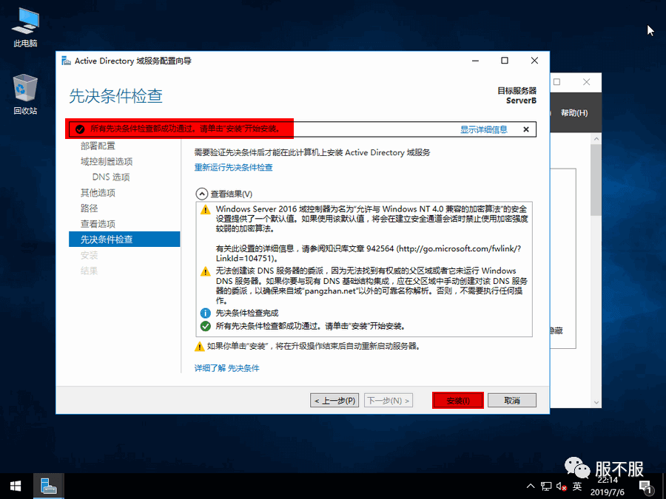Collapse the 查看结果(V) section

click(202, 194)
